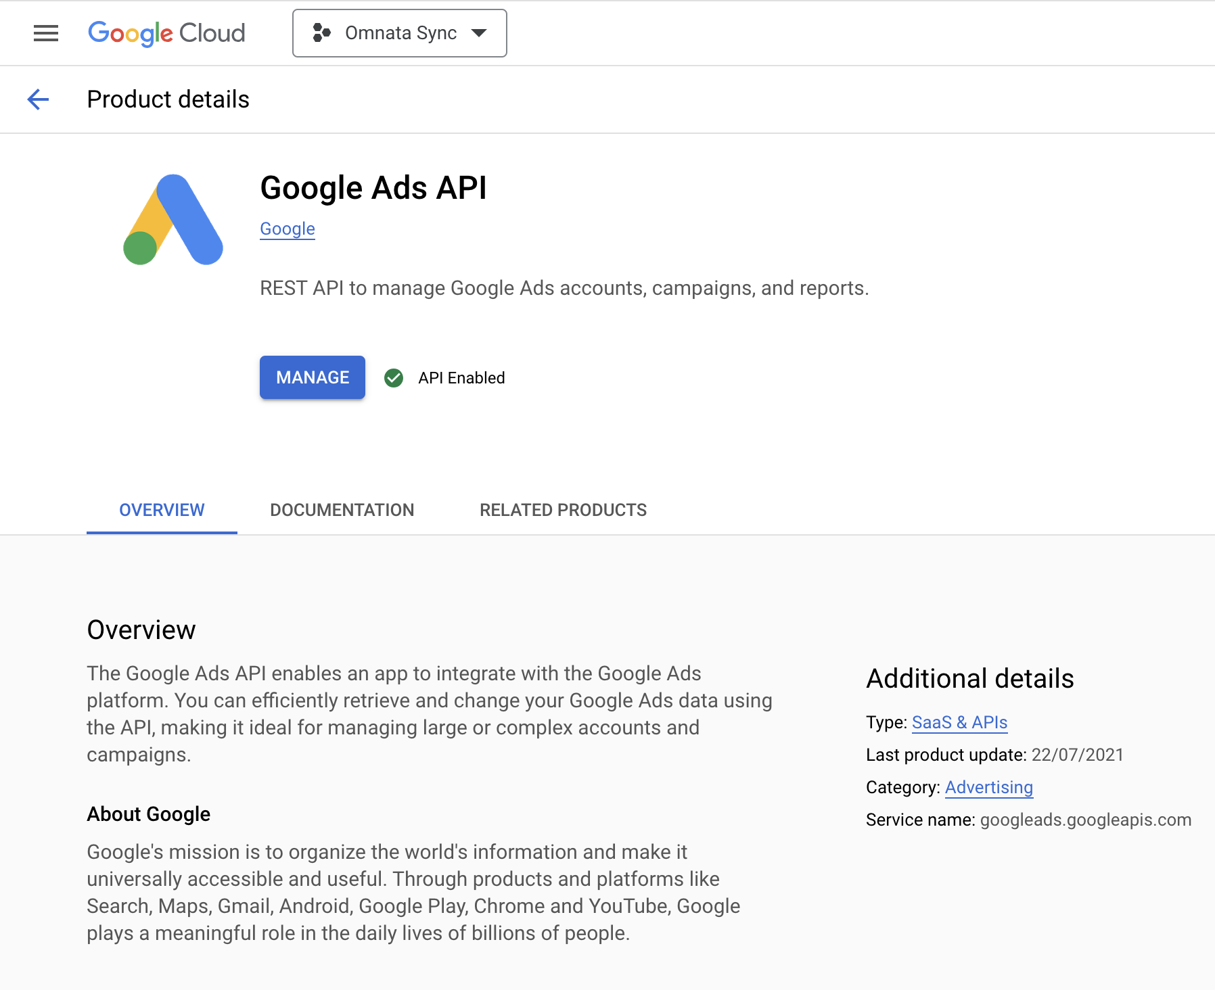Click the API Enabled status label

[461, 378]
